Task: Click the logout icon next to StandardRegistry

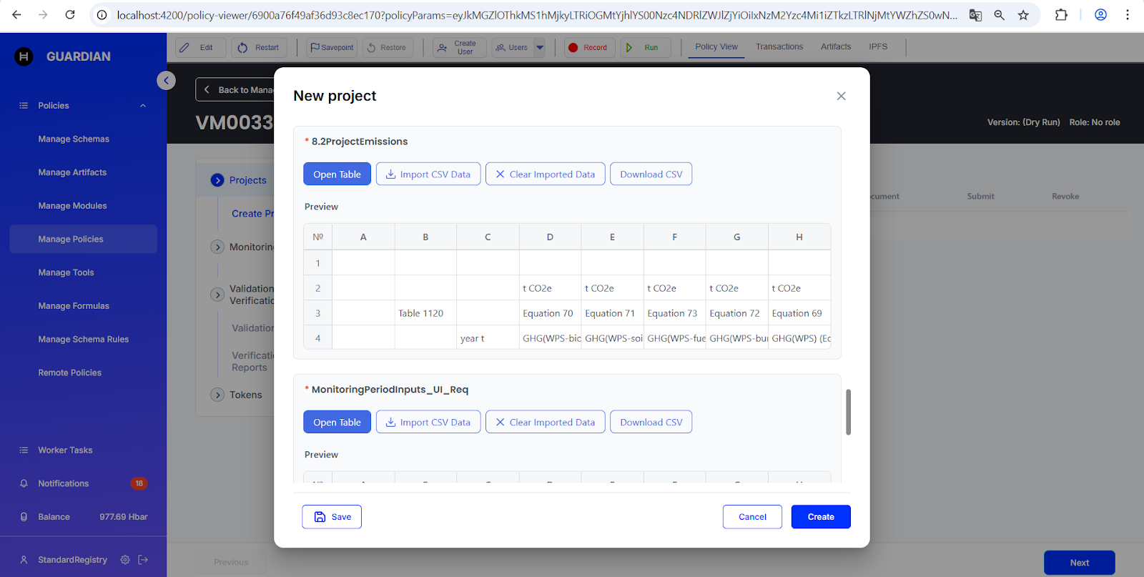Action: [x=143, y=560]
